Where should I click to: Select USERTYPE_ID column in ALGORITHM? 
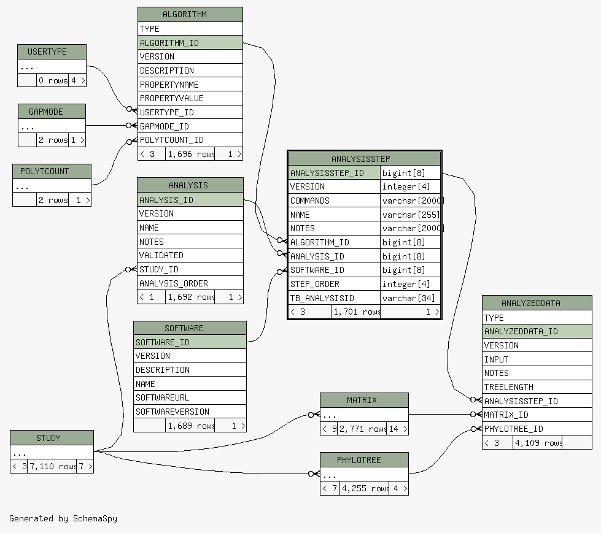click(190, 112)
